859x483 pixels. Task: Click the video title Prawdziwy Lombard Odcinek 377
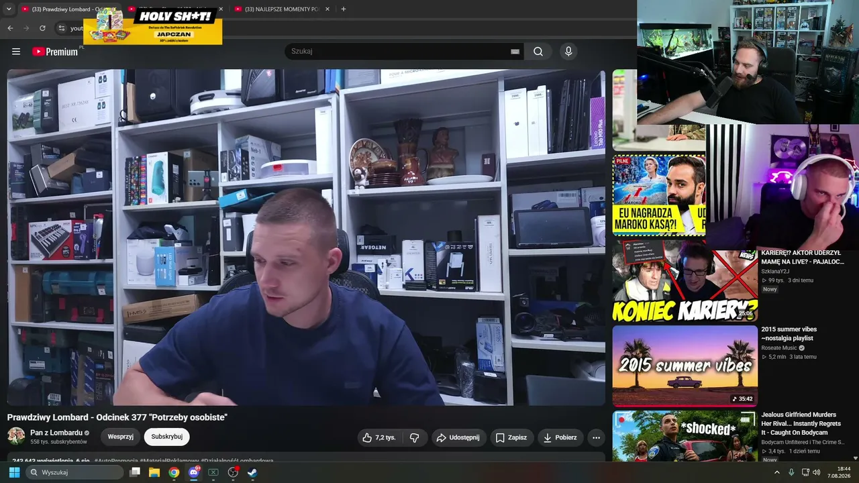[117, 417]
